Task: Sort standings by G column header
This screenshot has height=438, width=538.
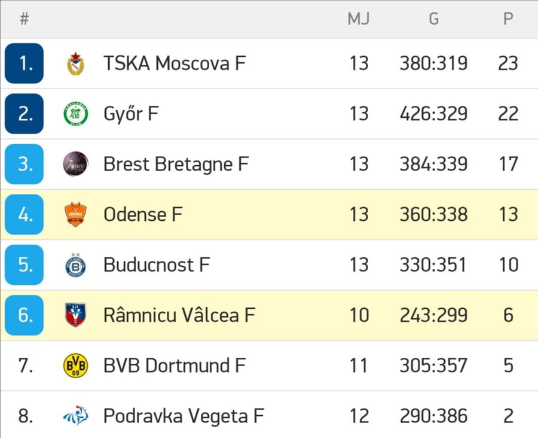Action: [x=434, y=19]
